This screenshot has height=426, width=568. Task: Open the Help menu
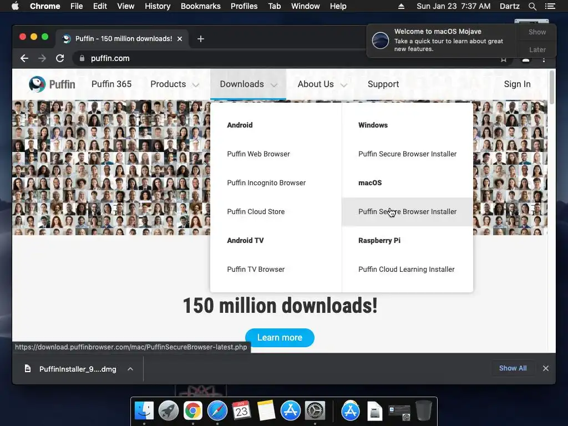click(338, 6)
